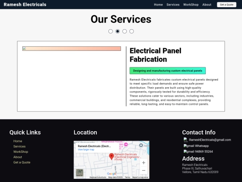Click the Location heading in footer
This screenshot has height=182, width=242.
(x=85, y=133)
